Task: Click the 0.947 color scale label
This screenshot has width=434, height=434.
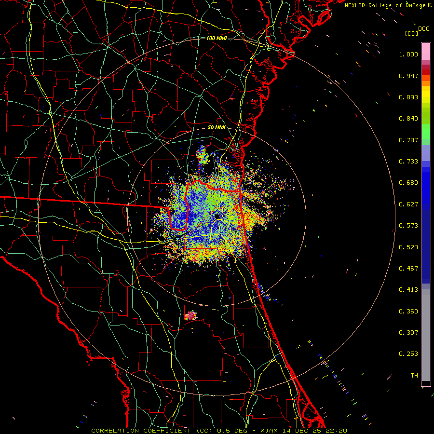Action: [x=408, y=76]
